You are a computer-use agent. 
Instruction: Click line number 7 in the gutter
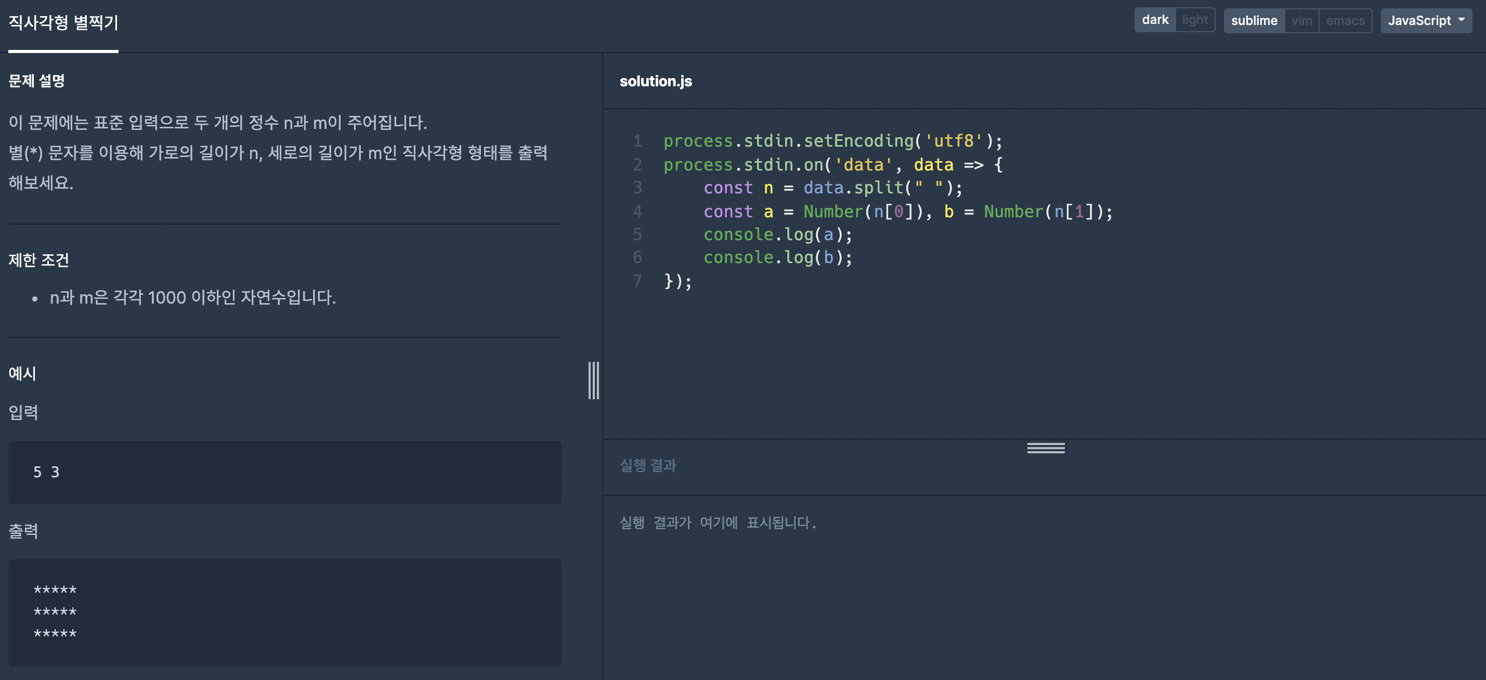click(x=637, y=281)
